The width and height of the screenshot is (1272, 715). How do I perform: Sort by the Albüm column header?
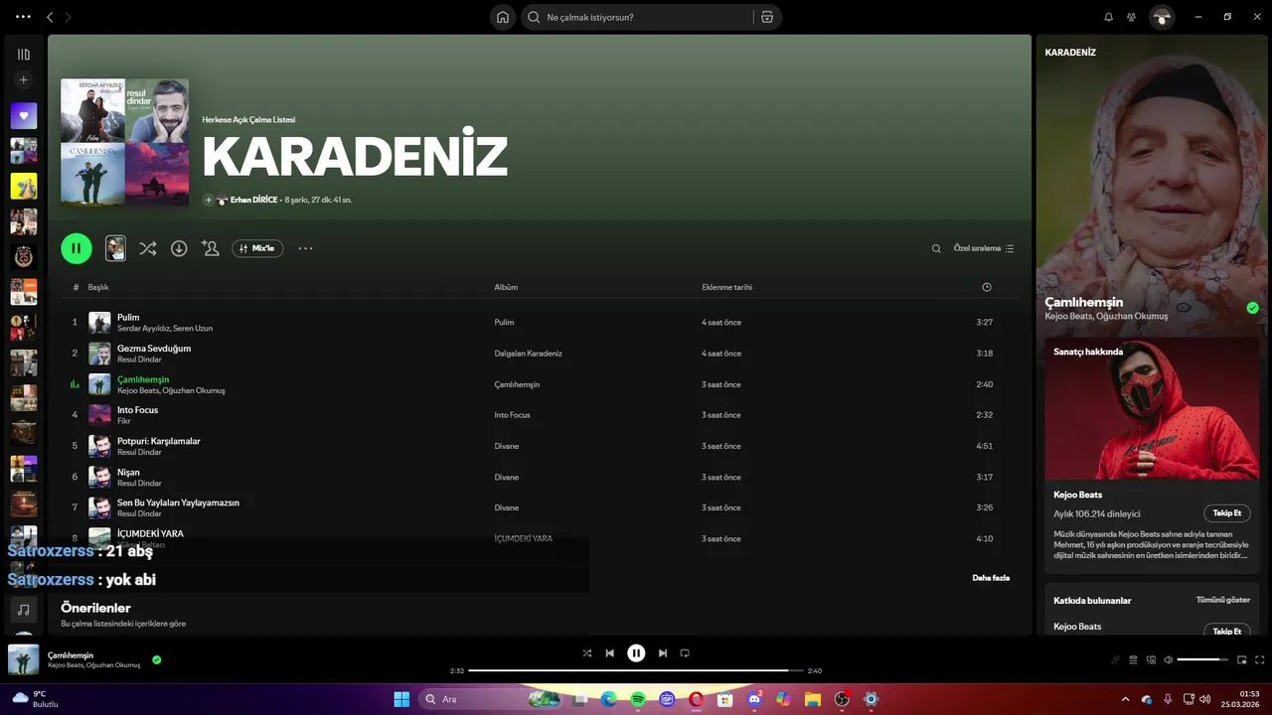pos(506,287)
